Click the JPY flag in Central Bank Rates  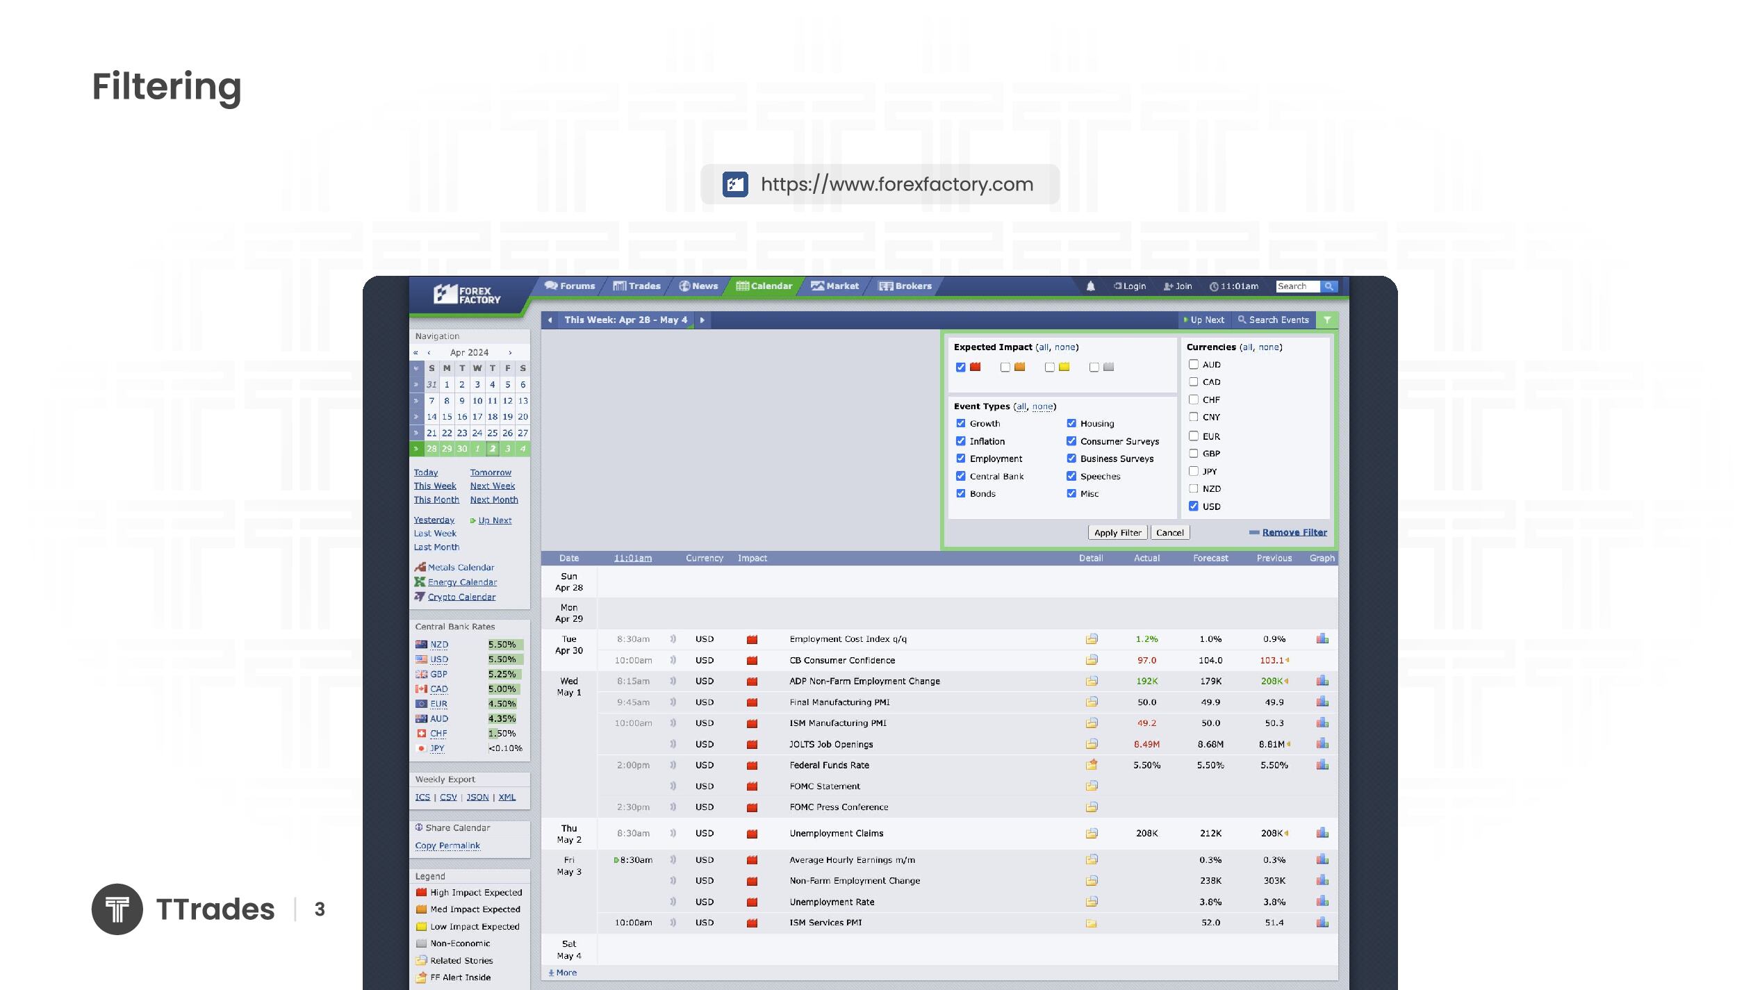pos(421,748)
